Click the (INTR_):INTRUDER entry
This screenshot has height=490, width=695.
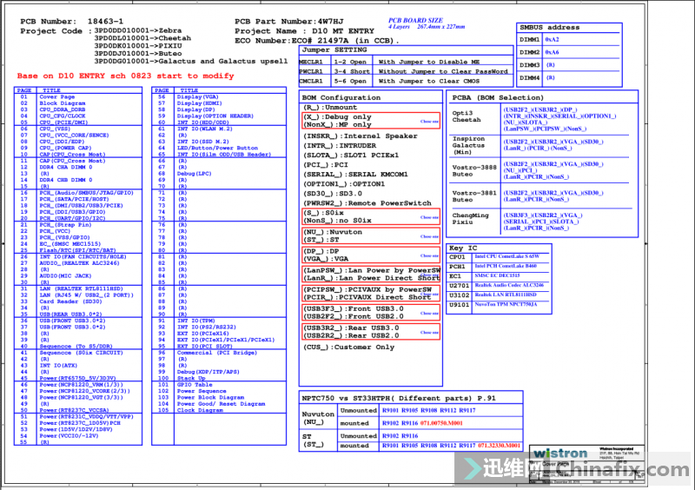(x=340, y=146)
